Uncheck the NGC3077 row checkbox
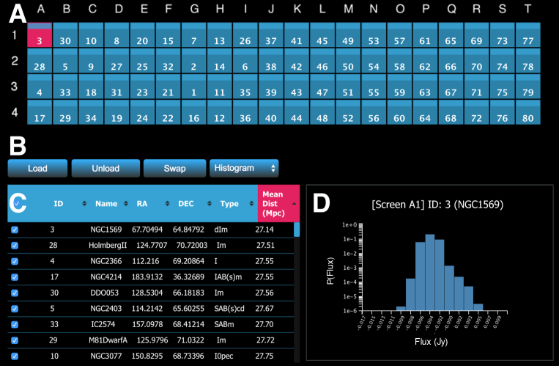Screen dimensions: 559x366 (x=15, y=356)
